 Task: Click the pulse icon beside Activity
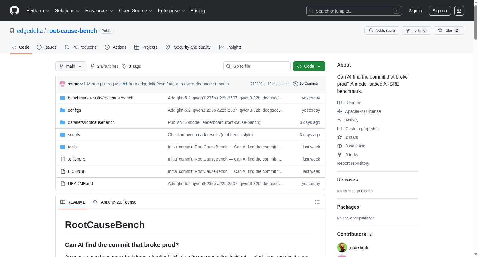point(340,120)
